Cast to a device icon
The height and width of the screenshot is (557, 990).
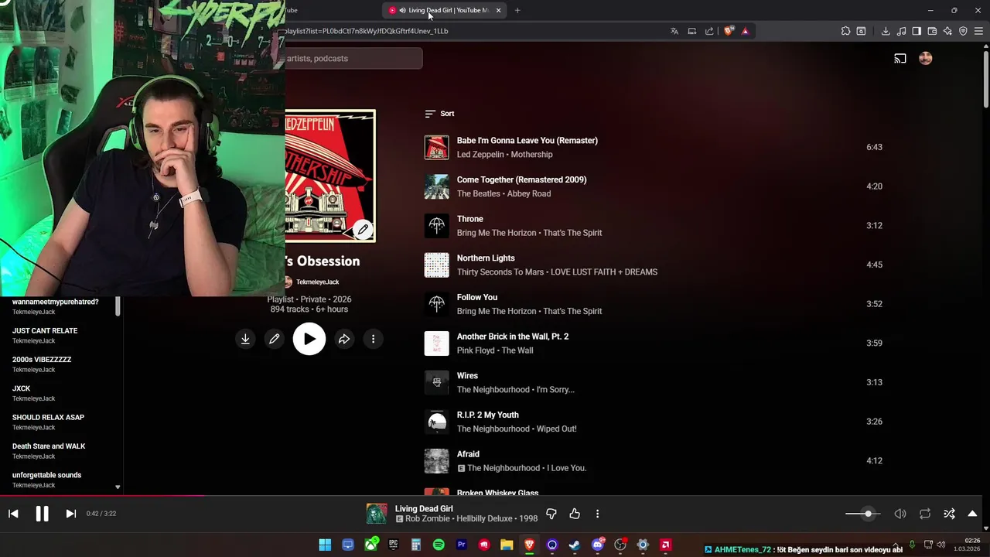[x=900, y=59]
